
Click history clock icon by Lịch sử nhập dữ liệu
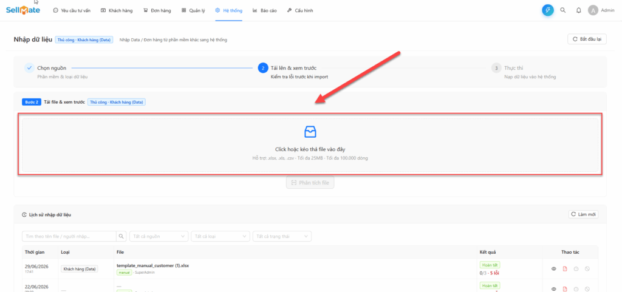(x=24, y=215)
